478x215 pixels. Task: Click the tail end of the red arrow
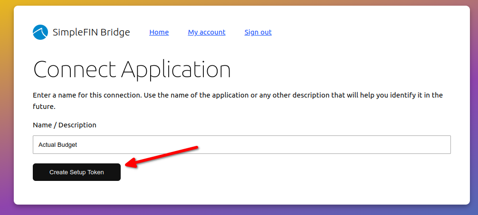point(195,147)
